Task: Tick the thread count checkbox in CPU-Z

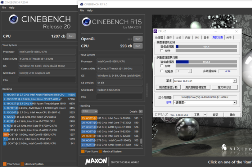Action: point(162,71)
